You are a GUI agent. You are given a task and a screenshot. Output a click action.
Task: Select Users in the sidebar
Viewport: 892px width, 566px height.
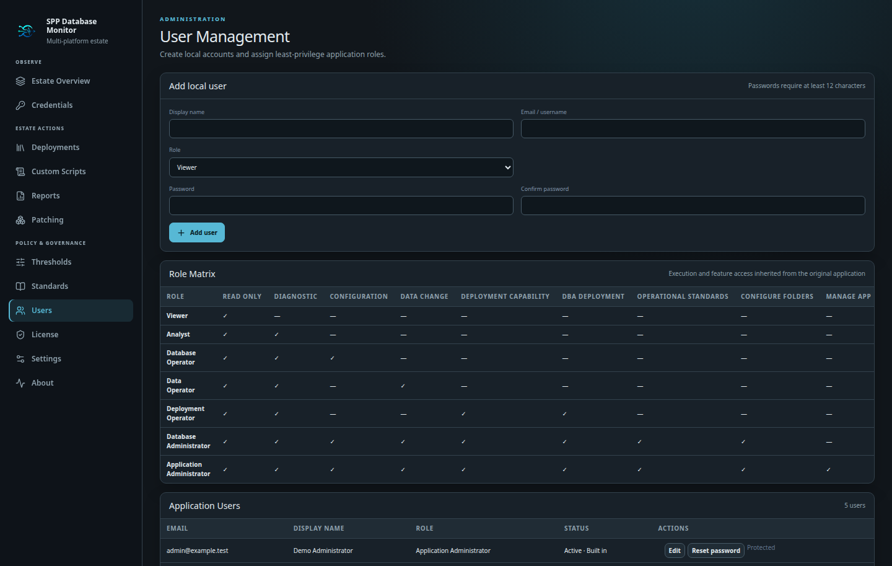(x=71, y=311)
